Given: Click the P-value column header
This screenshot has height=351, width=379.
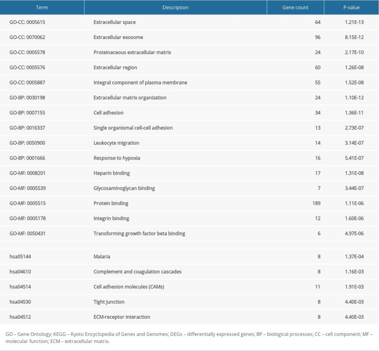Looking at the screenshot, I should click(351, 7).
